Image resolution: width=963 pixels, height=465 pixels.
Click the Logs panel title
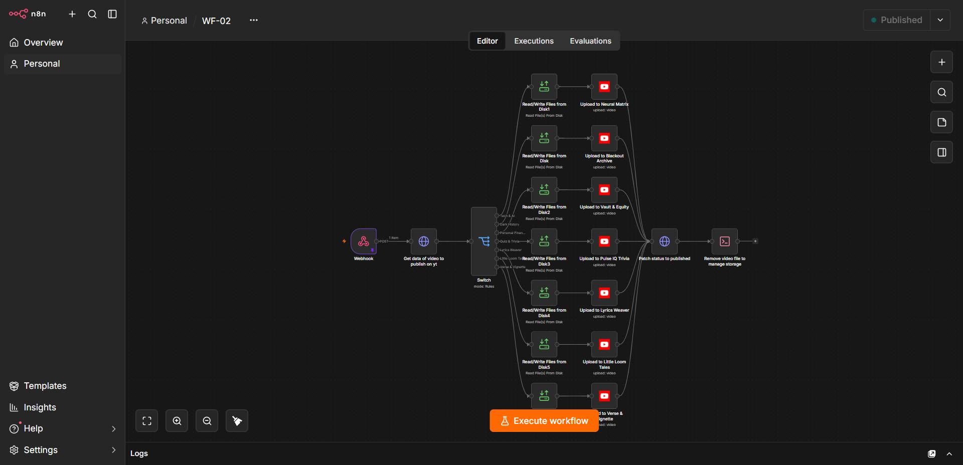139,453
